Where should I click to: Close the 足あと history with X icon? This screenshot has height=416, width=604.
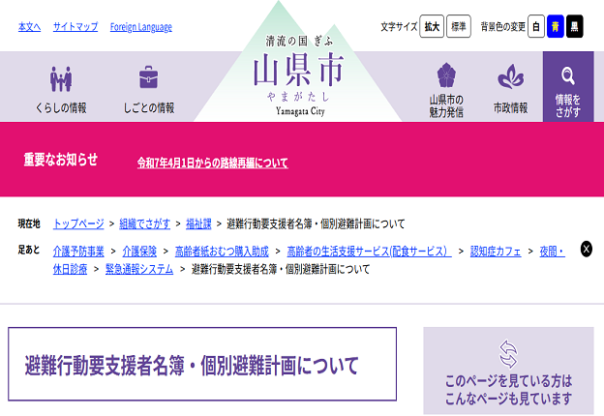(586, 250)
